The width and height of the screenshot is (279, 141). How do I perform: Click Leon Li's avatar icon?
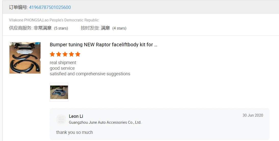point(61,119)
